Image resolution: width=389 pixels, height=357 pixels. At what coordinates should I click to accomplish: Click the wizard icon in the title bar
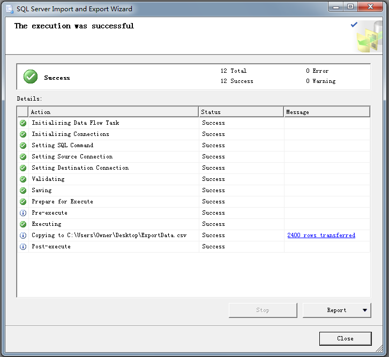[x=10, y=9]
